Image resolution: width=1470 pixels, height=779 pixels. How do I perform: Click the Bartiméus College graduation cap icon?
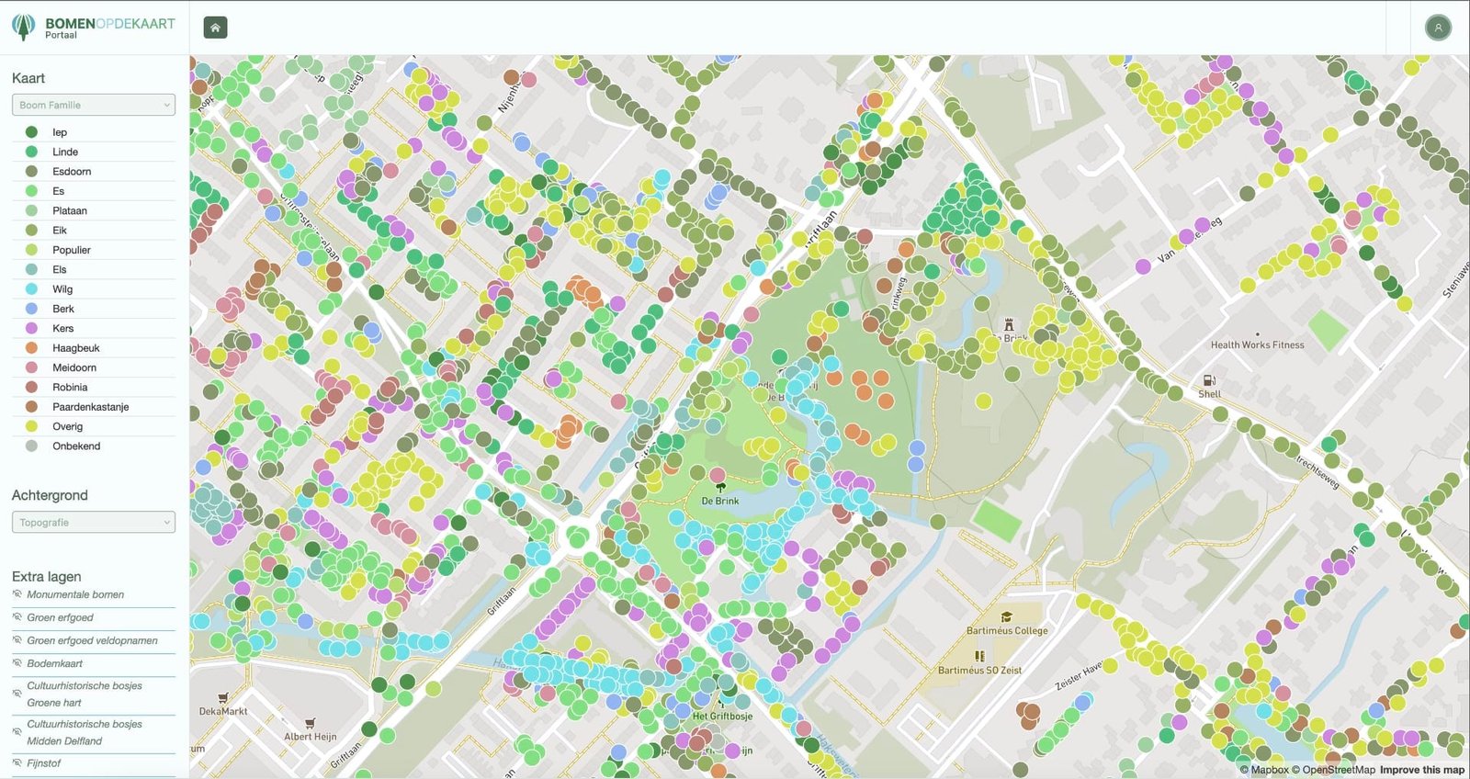[1006, 617]
